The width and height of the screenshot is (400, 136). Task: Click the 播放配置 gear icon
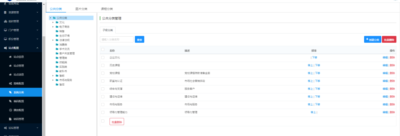[10, 110]
